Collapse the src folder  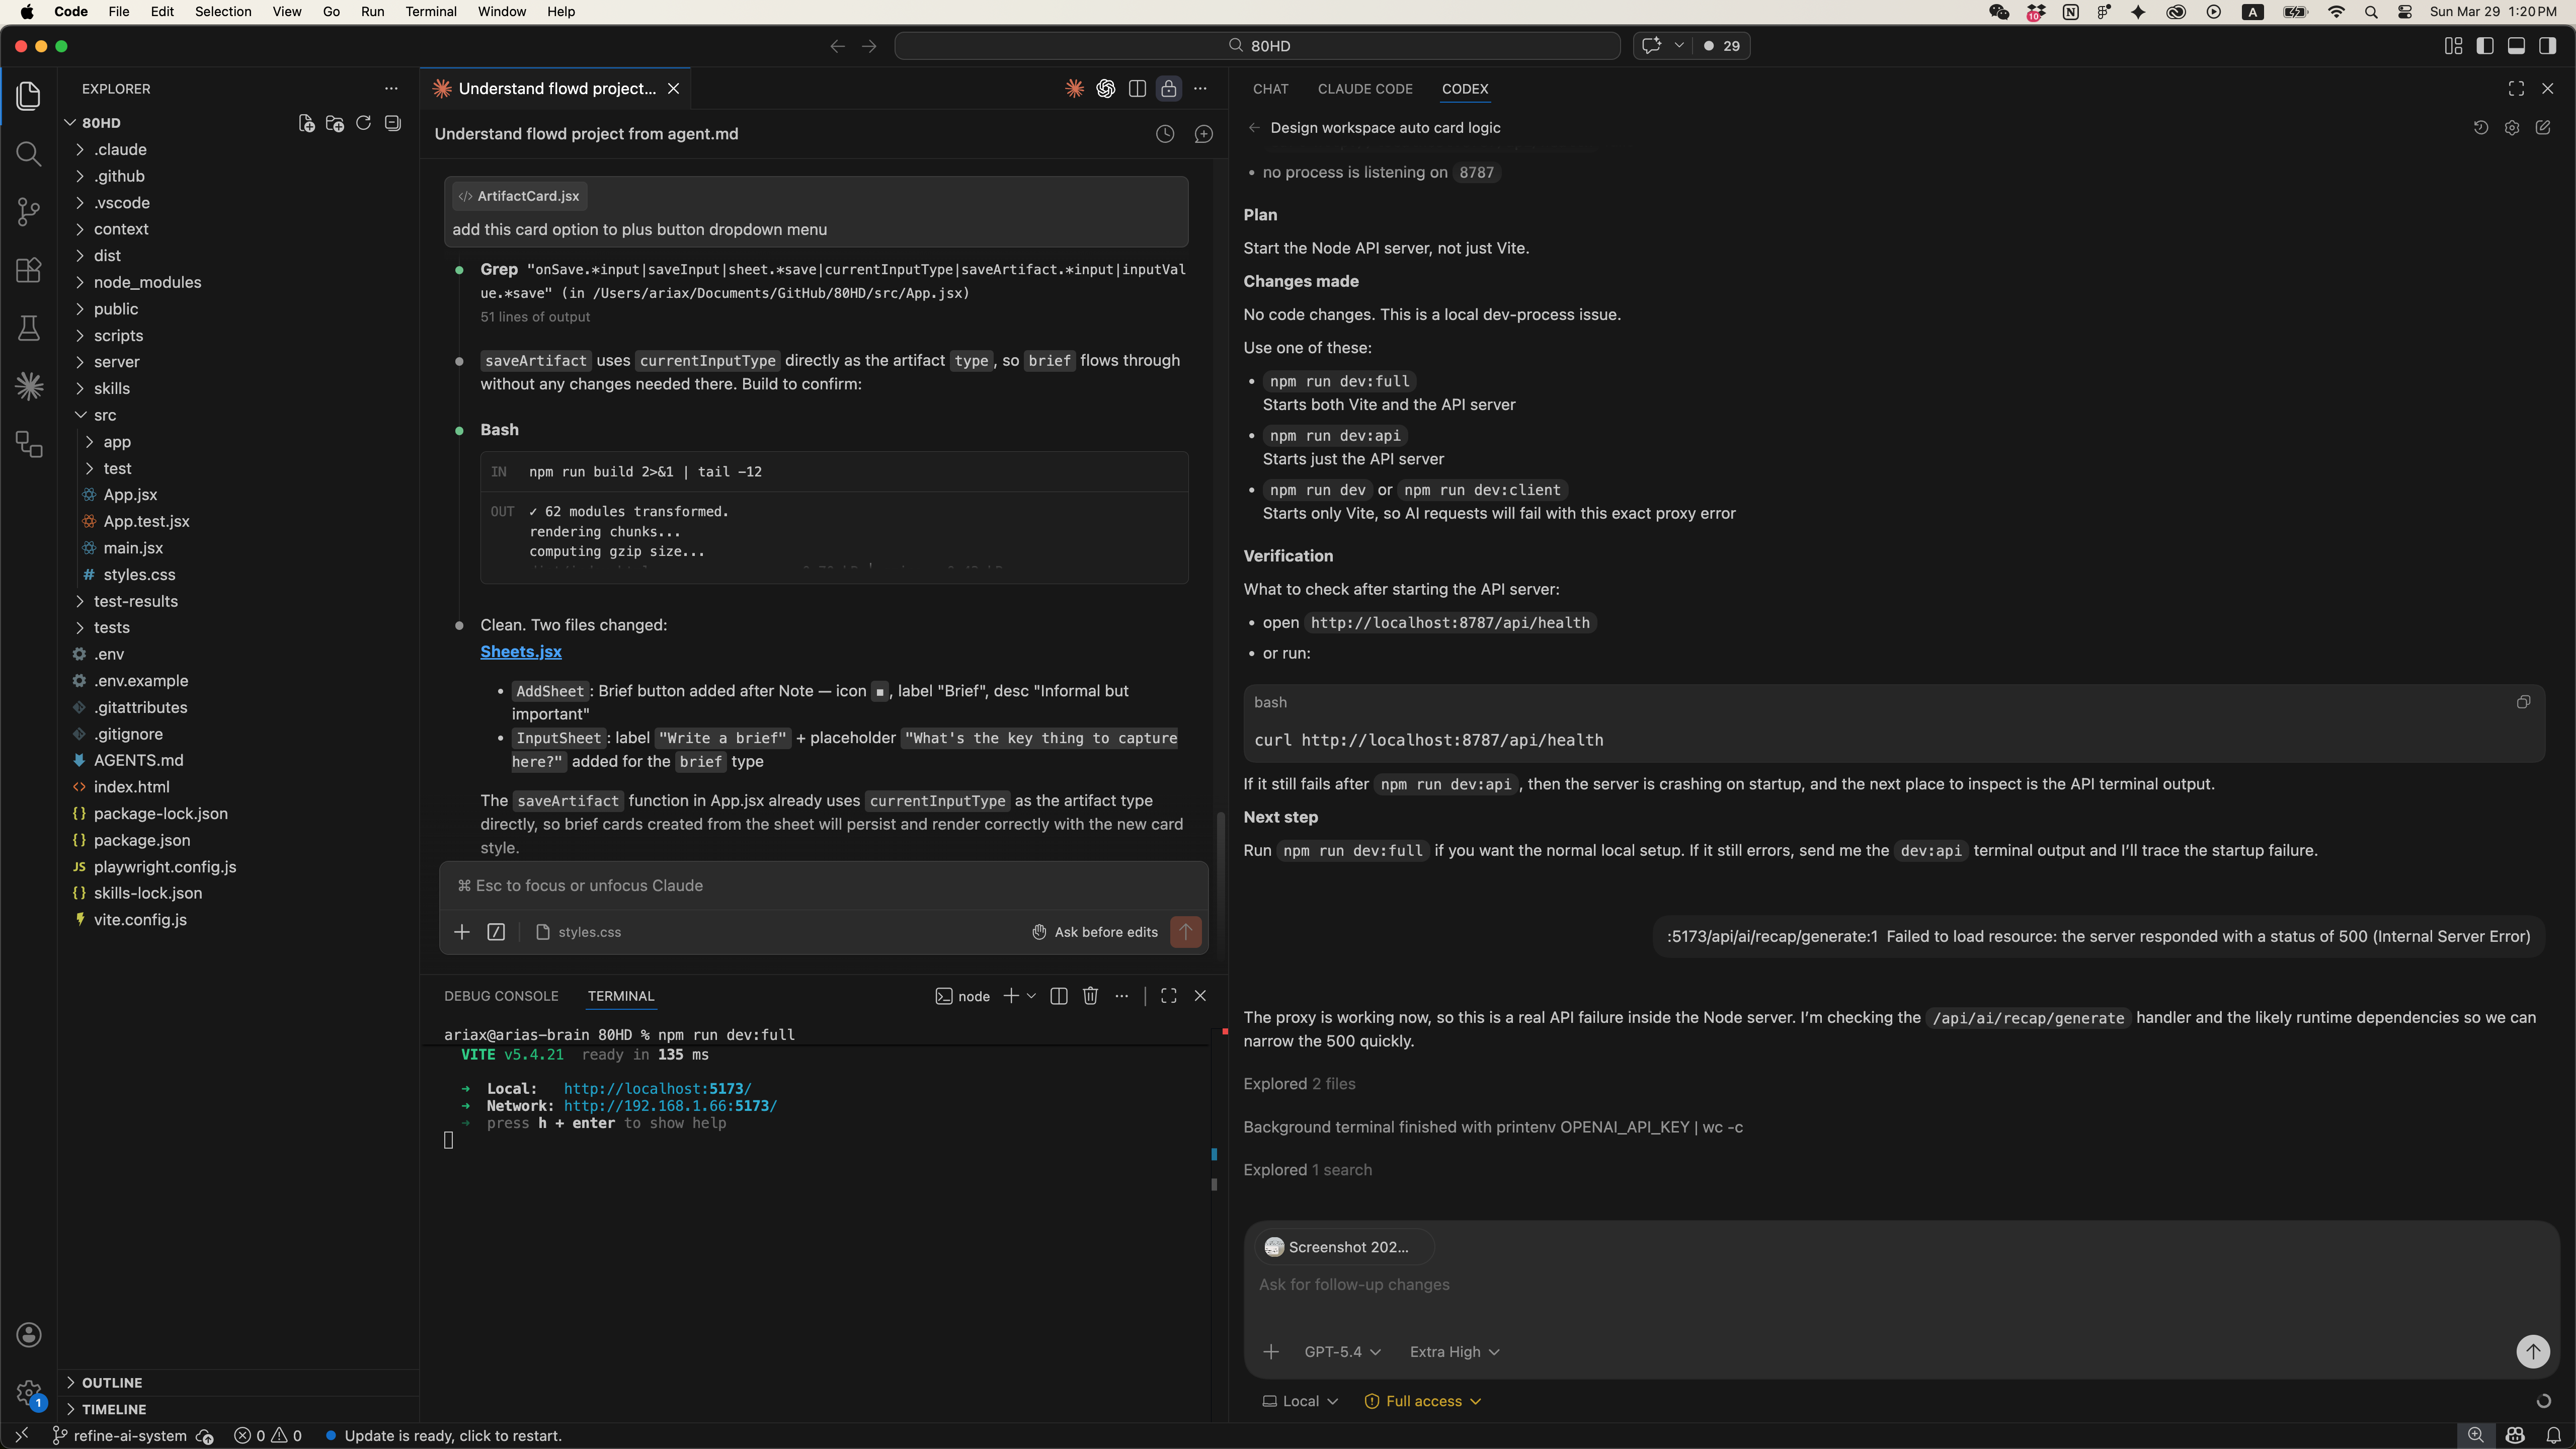[x=104, y=415]
